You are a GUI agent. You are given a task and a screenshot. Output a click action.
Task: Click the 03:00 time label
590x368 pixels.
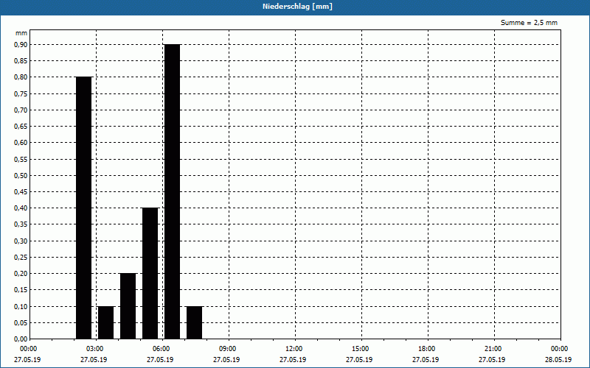tap(95, 349)
